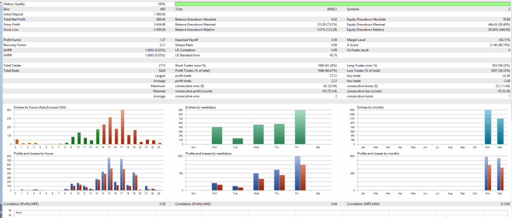Click the Short Trades (won %) label
The image size is (512, 218).
[x=193, y=65]
